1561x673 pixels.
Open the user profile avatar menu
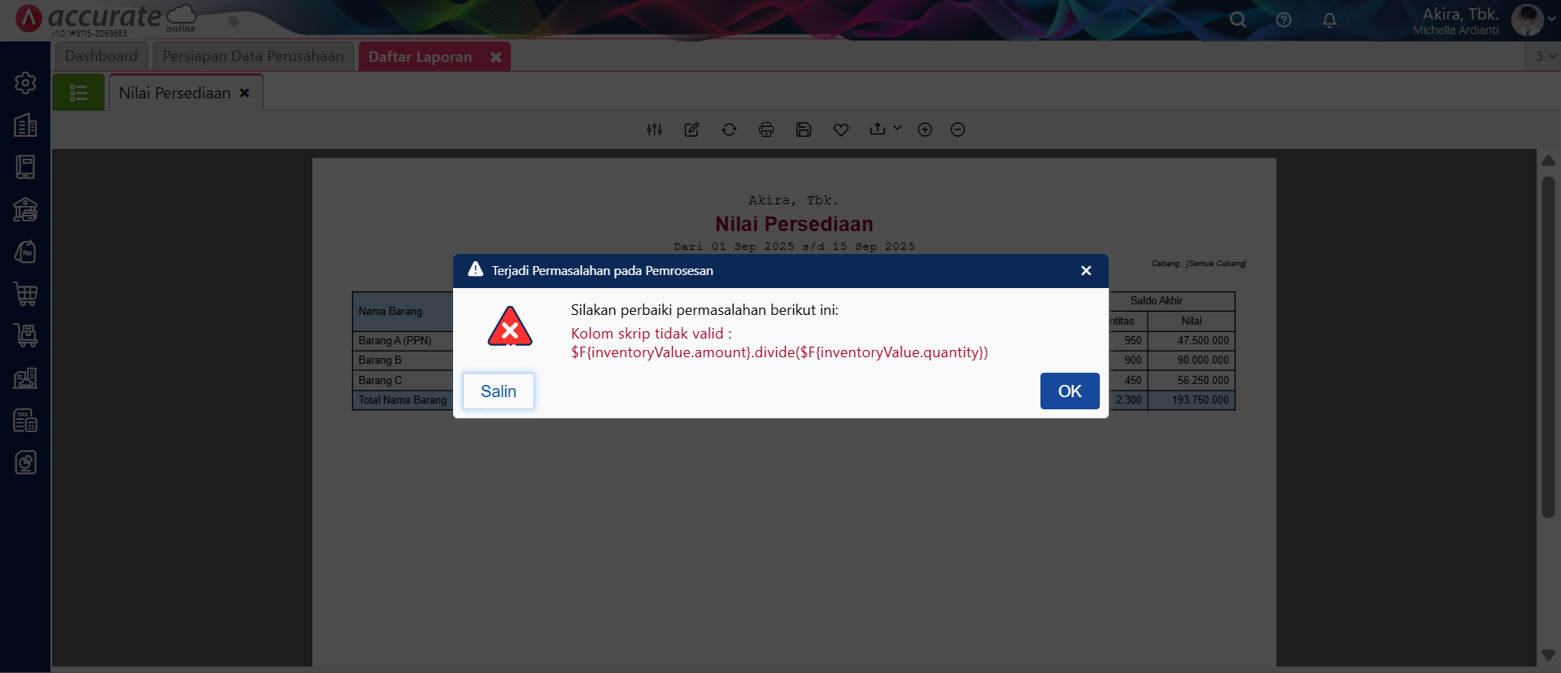click(x=1527, y=20)
